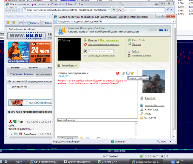The height and width of the screenshot is (164, 193).
Task: Open the Анти©пам profile link
Action: tap(69, 66)
